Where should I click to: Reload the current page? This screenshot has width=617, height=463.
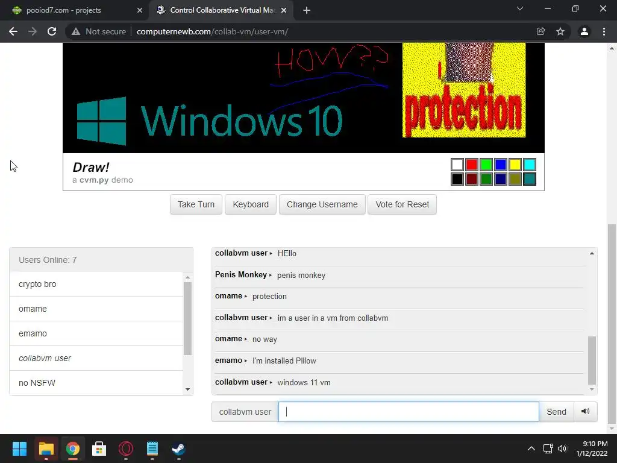point(52,31)
